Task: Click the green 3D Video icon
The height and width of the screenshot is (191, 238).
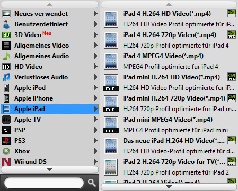Action: [6, 35]
